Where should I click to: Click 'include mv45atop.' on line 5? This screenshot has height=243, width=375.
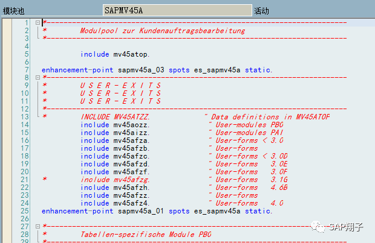[x=115, y=54]
